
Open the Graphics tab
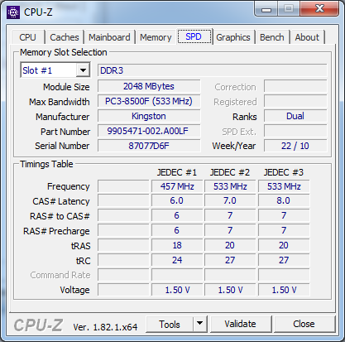tap(233, 37)
